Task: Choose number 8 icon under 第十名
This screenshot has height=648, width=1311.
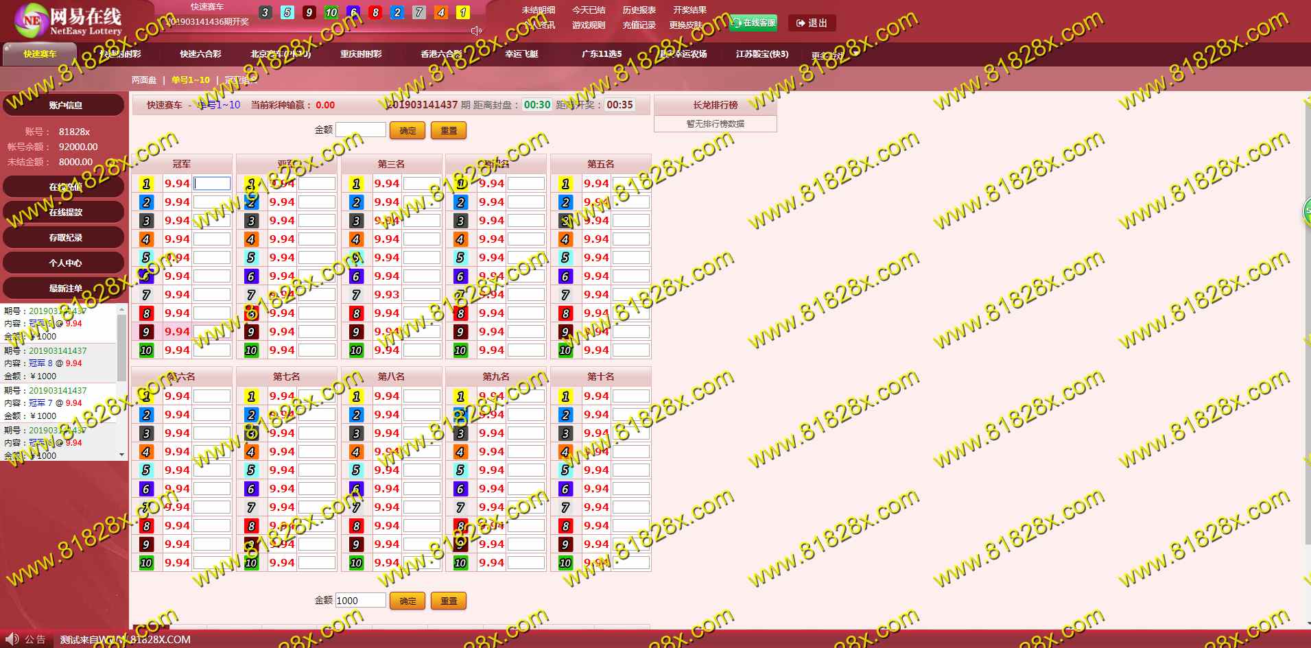Action: coord(565,526)
